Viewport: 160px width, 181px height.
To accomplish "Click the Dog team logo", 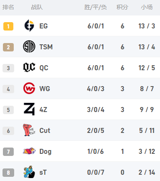I will 29,151.
